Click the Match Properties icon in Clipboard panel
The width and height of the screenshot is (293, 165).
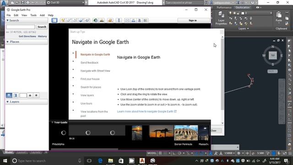tap(287, 23)
